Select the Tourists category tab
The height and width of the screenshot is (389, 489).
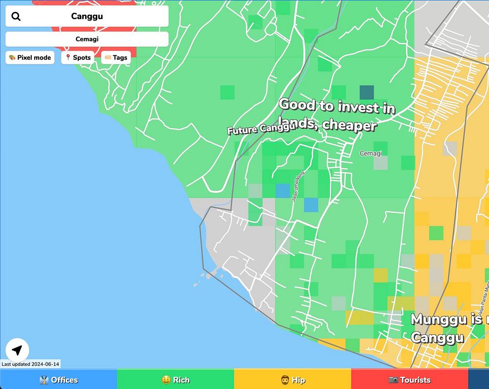[x=410, y=379]
